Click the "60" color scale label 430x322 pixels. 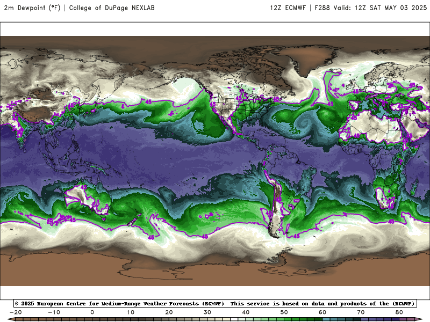(x=322, y=312)
